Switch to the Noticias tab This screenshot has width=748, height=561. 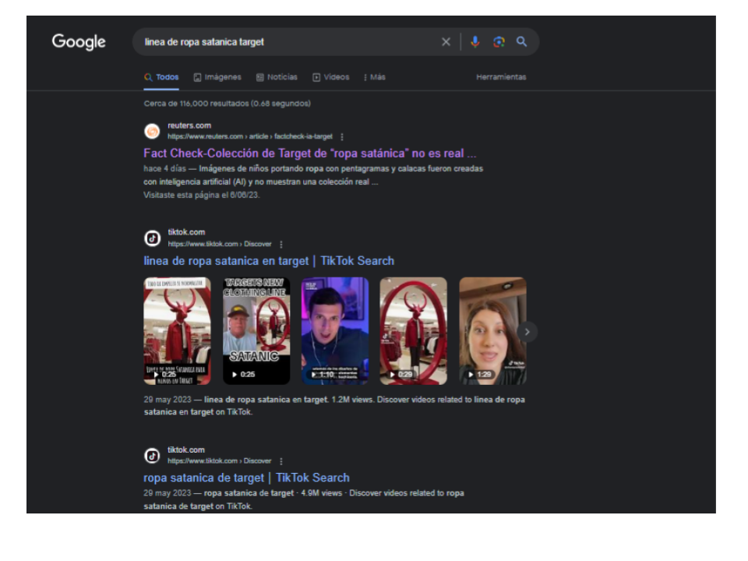277,77
